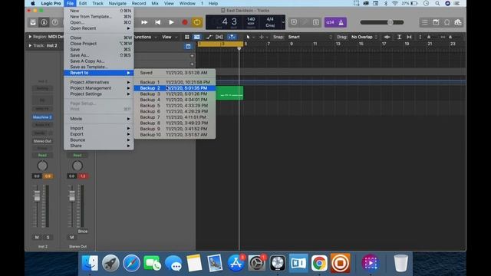
Task: Choose Backup 5 at 4:33:29 PM
Action: (x=175, y=106)
